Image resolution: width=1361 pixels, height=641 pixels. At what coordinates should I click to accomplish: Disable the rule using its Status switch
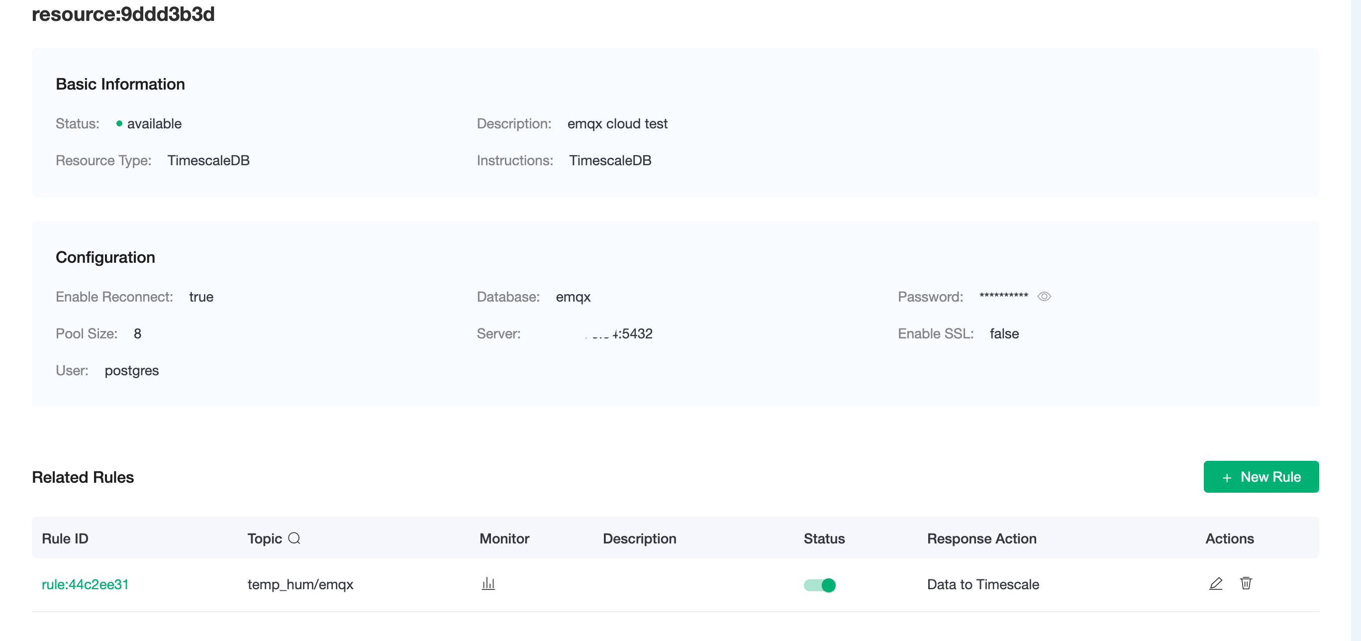(819, 584)
